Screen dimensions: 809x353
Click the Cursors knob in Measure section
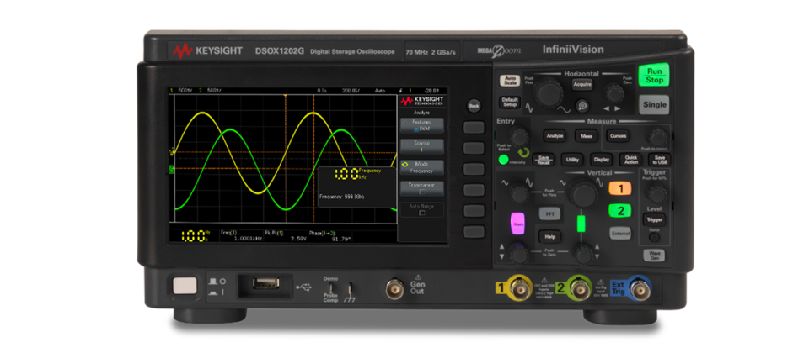656,138
